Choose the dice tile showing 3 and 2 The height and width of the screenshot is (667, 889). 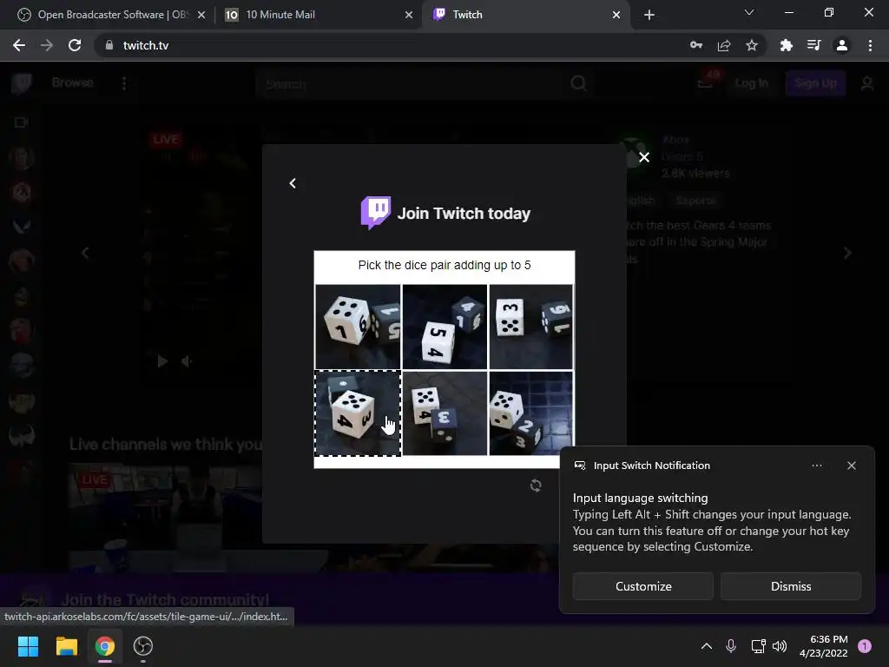pos(530,413)
